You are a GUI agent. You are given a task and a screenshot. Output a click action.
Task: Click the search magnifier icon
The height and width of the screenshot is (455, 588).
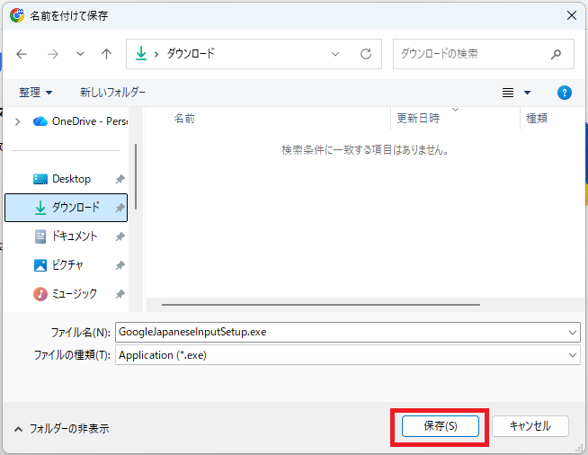pyautogui.click(x=557, y=54)
